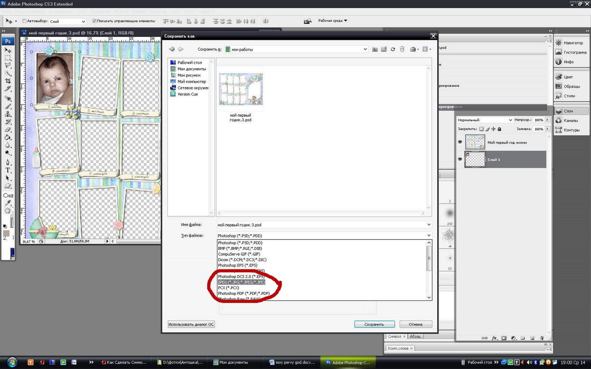Click background color swatch in toolbox
This screenshot has height=369, width=591.
pyautogui.click(x=6, y=234)
